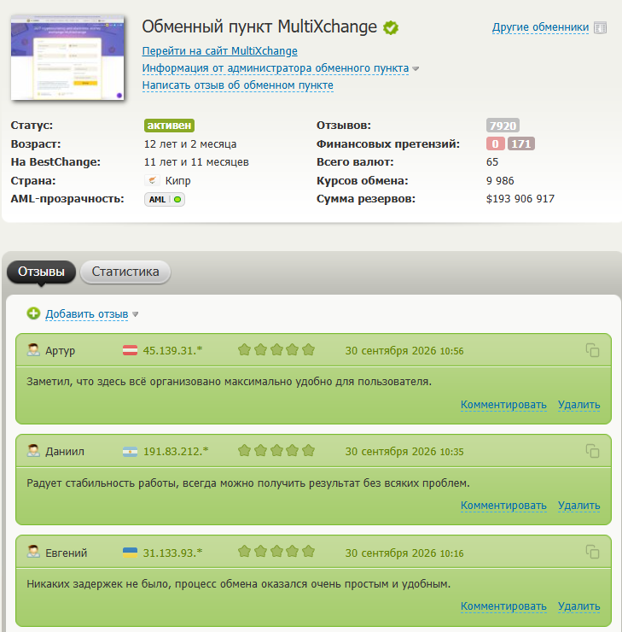Click the exchangers list icon beside Другие обменники
Viewport: 622px width, 632px height.
pos(601,27)
